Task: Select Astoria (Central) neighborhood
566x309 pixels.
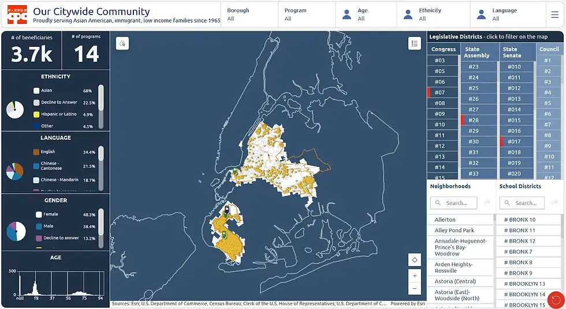Action: pos(460,281)
